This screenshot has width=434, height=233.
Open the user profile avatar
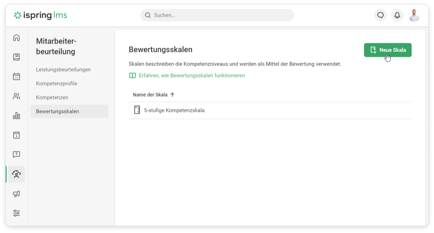pos(414,15)
